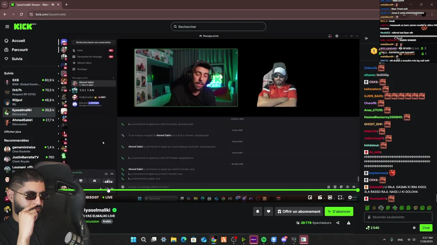Click username haytamrossi in chat

pos(378,173)
